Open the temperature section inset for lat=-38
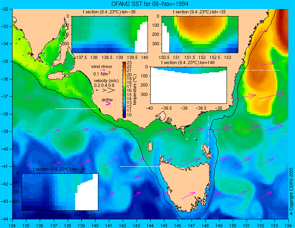This screenshot has width=295, height=228. tap(110, 35)
